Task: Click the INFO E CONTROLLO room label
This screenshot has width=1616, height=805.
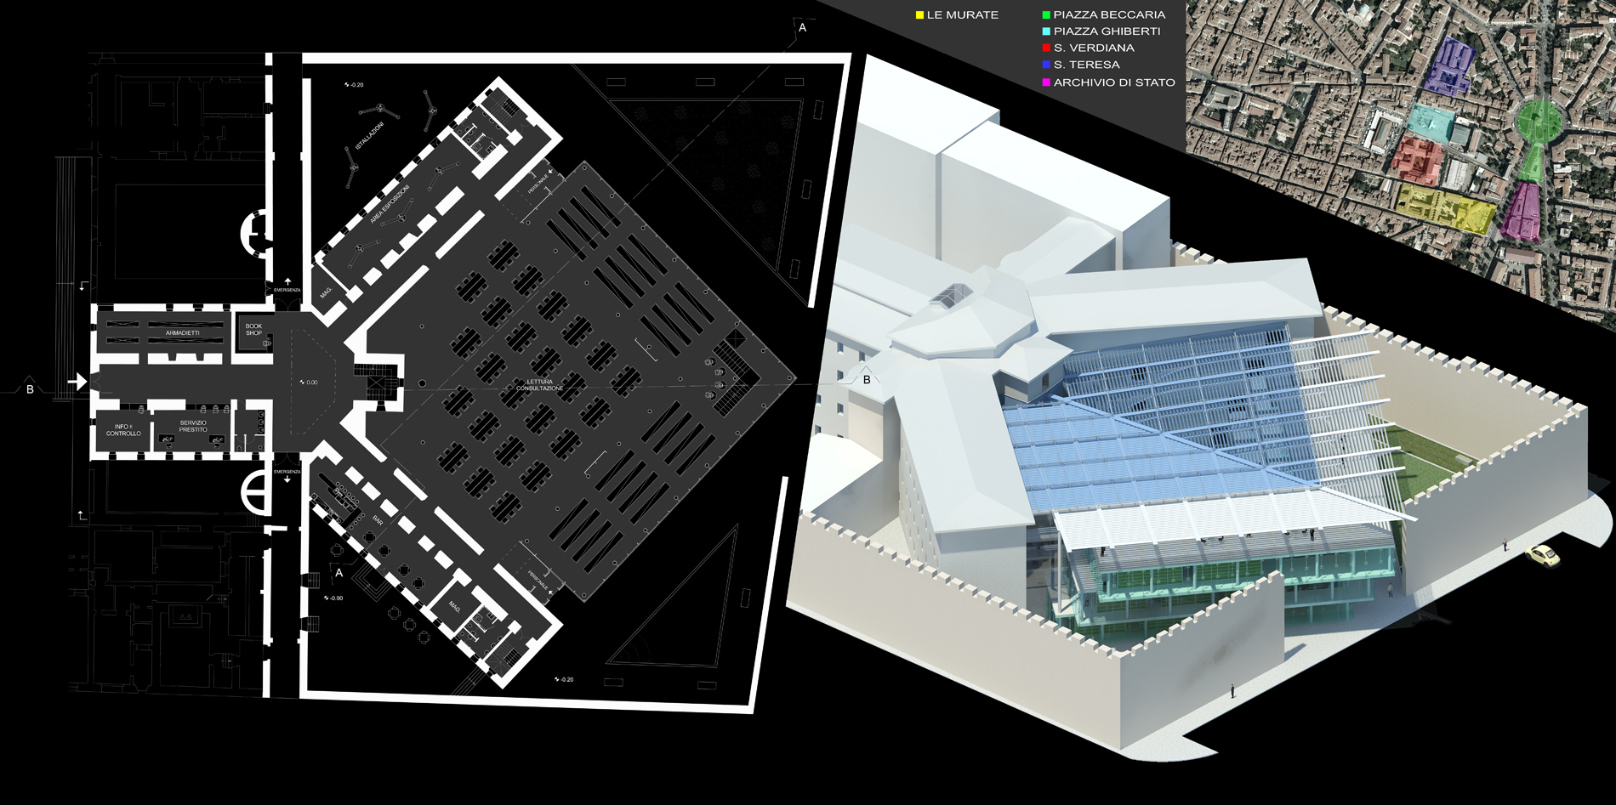Action: (123, 430)
